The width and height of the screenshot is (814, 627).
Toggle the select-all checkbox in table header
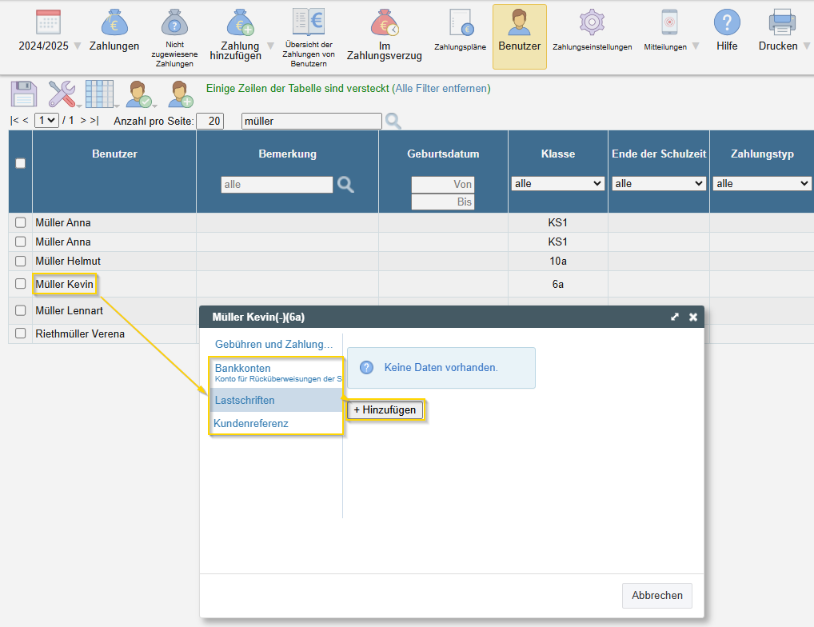21,163
